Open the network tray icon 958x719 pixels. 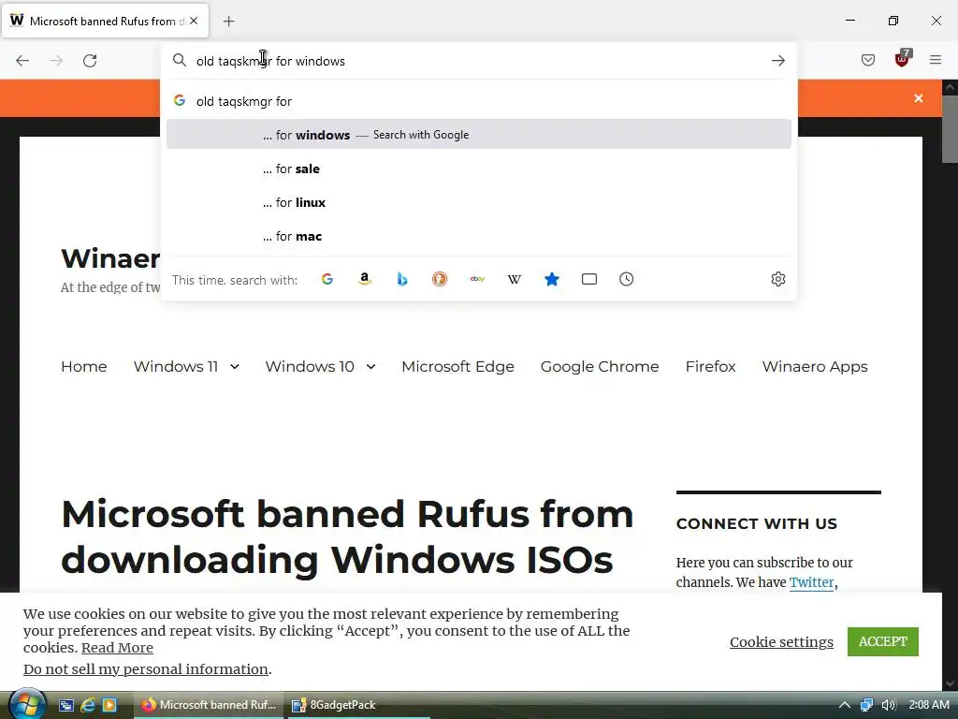[866, 705]
